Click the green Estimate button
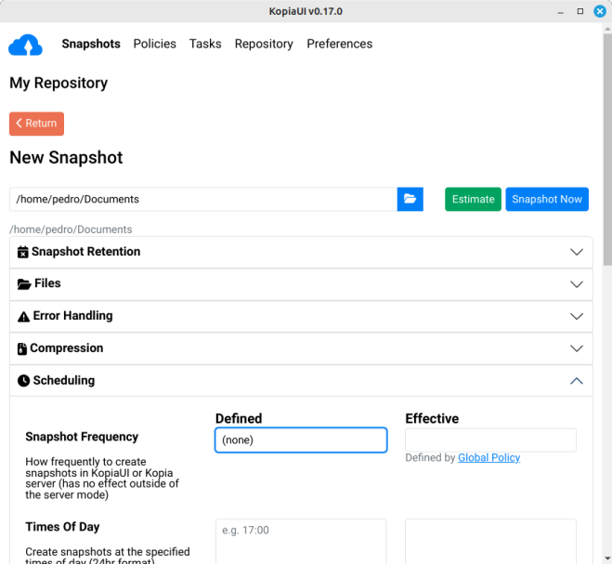This screenshot has height=564, width=612. click(x=473, y=199)
